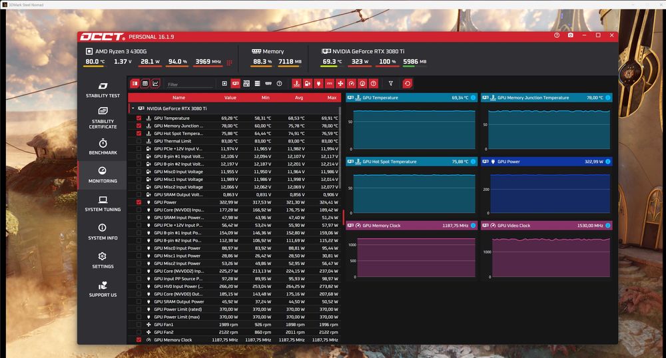
Task: Open info for GPU Memory Clock graph
Action: [x=473, y=226]
